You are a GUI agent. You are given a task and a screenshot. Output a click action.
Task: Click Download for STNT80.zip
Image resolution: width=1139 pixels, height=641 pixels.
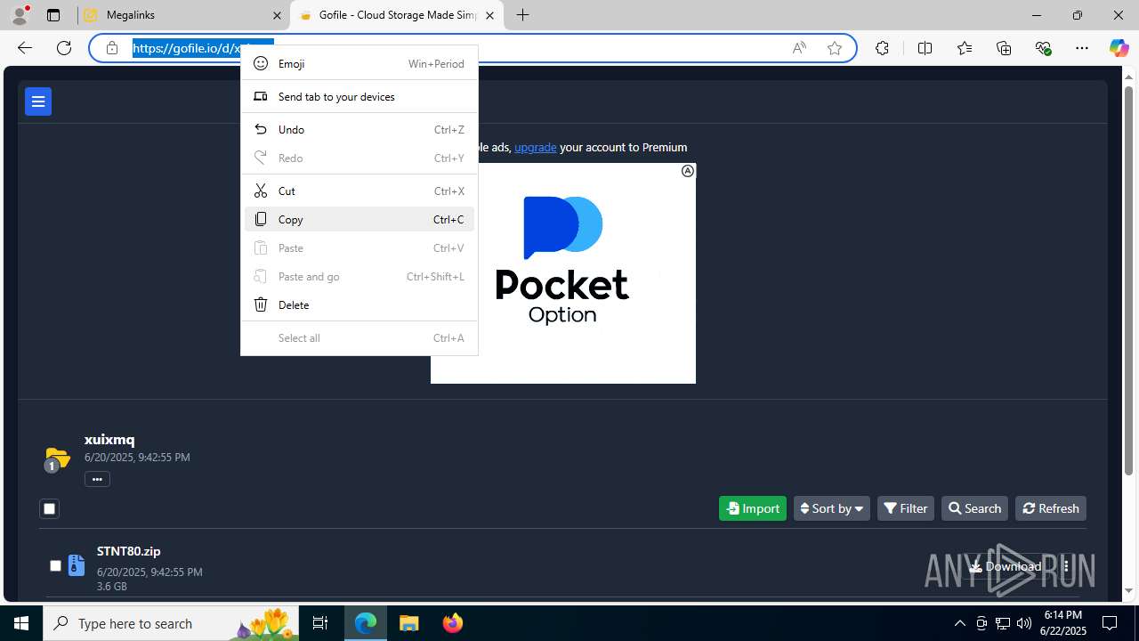(x=1005, y=566)
